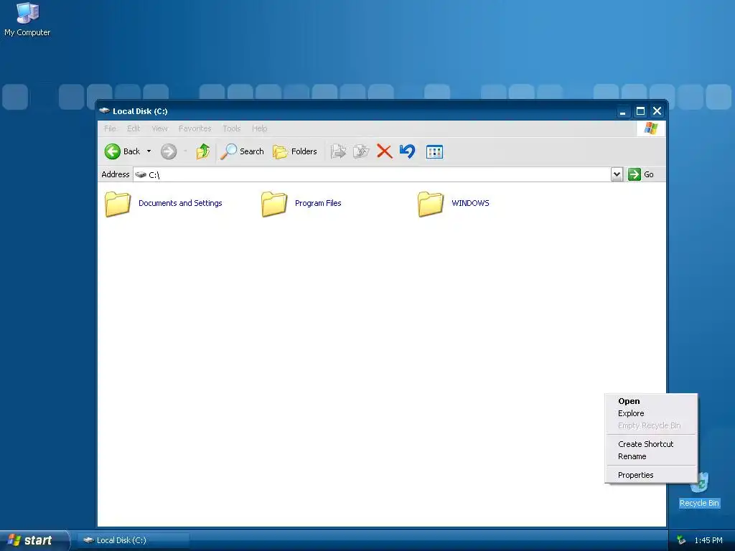
Task: Click the 'Documents and Settings' label
Action: [x=180, y=203]
